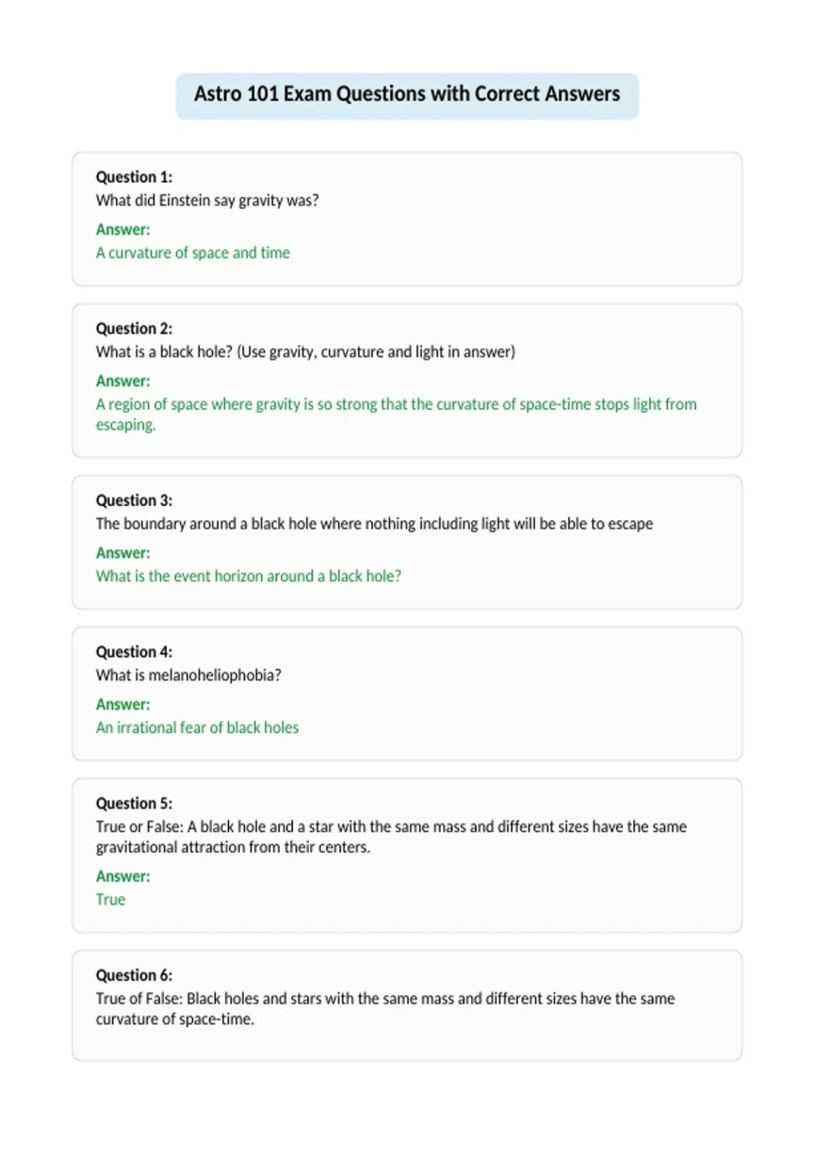The height and width of the screenshot is (1154, 814).
Task: Click the Question 4 heading
Action: click(134, 652)
